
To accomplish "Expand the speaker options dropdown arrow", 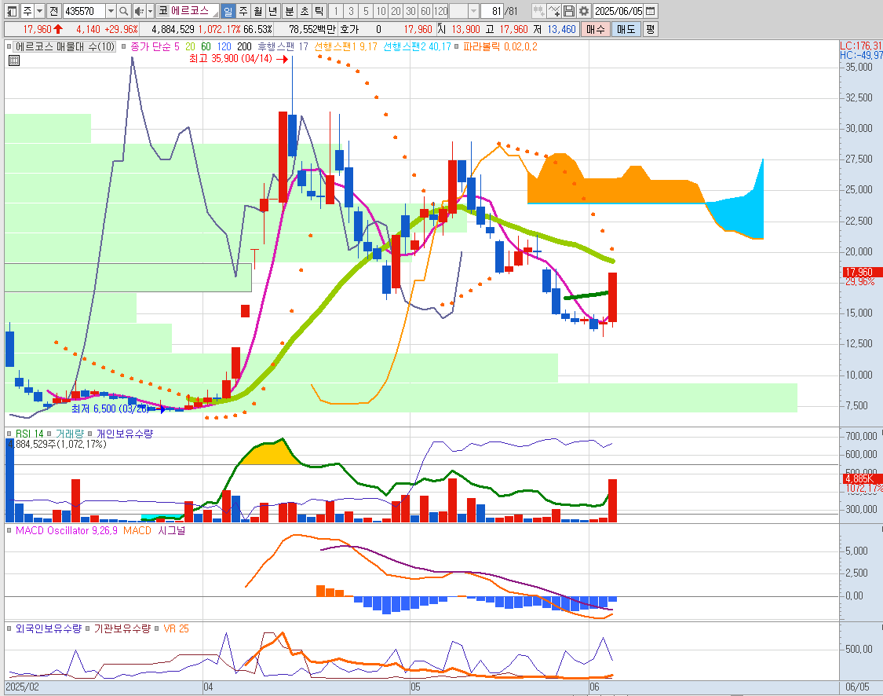I will tap(150, 11).
